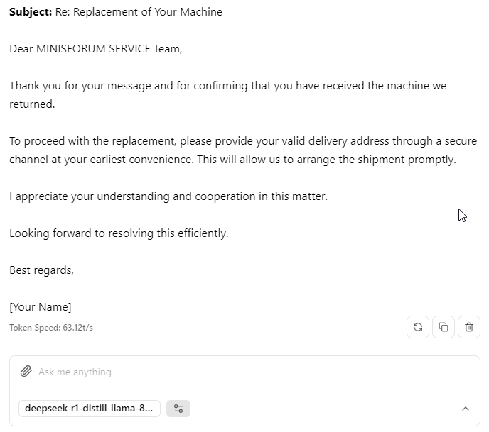This screenshot has width=489, height=432.
Task: Click the Token Speed 63.12t/s label
Action: 51,328
